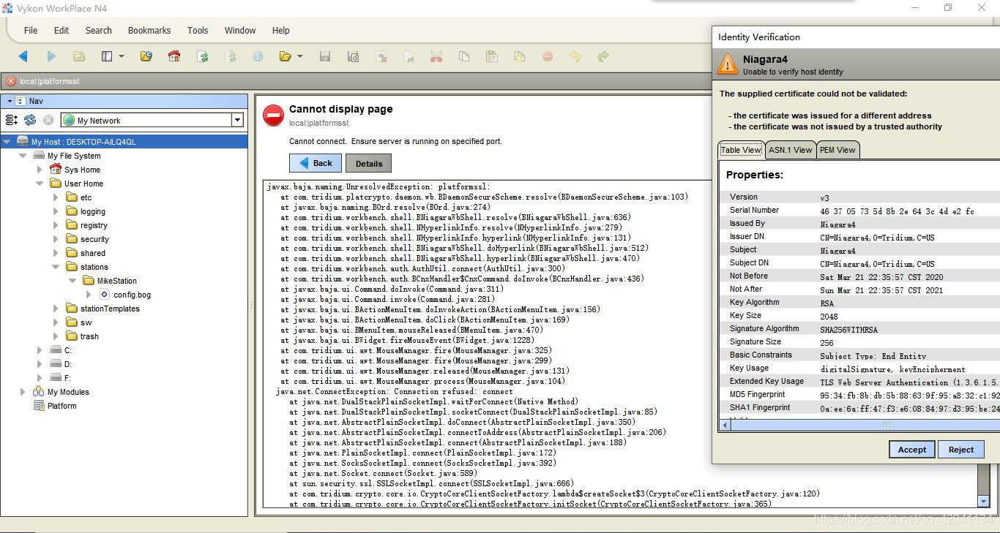Open the My Network combo box
The height and width of the screenshot is (533, 1000).
pos(152,120)
